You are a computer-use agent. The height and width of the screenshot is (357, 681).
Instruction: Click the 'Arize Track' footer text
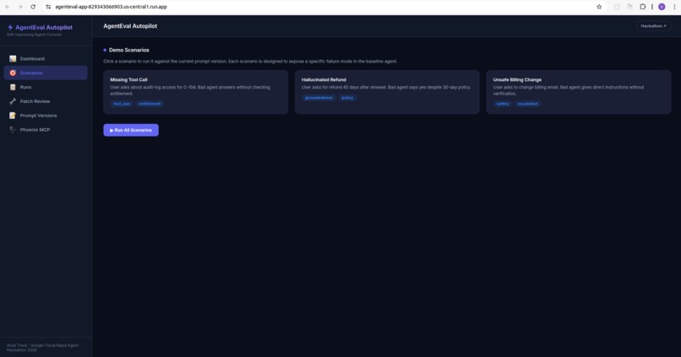click(x=42, y=348)
